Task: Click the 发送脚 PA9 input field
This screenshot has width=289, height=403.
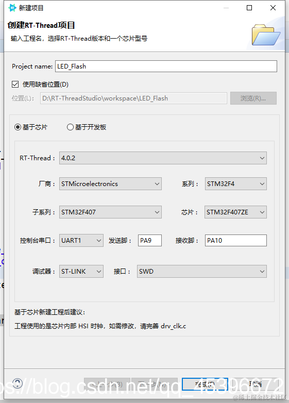Action: [150, 240]
